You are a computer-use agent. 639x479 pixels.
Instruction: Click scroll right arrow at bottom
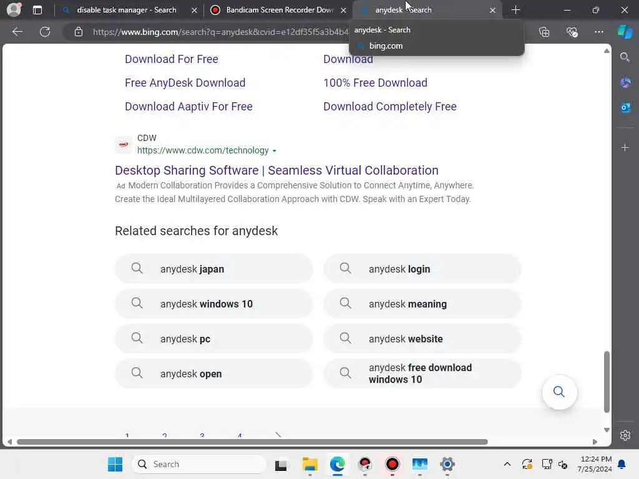pyautogui.click(x=595, y=442)
